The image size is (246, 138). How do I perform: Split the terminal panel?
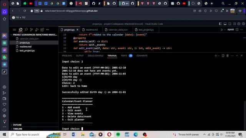[x=223, y=56]
